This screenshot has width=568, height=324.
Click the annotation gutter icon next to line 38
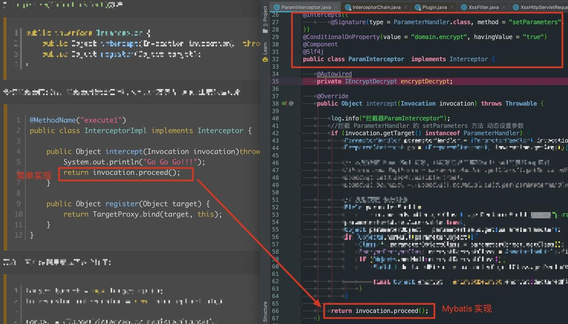click(x=292, y=103)
